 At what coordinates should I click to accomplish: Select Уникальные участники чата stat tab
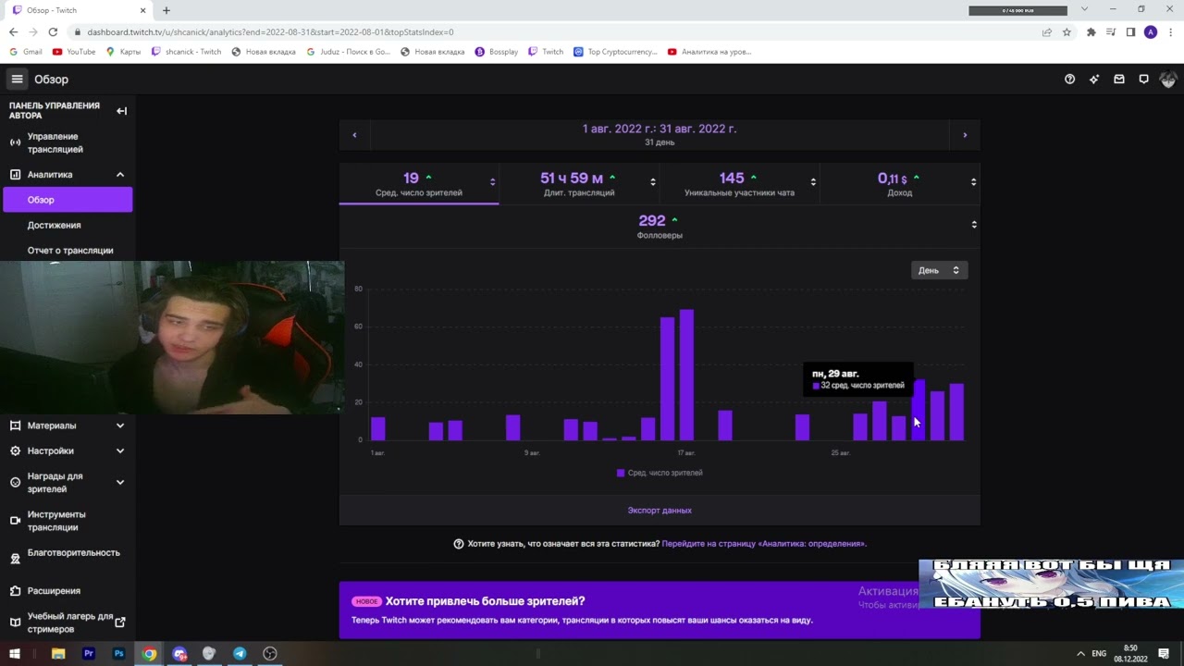[739, 183]
